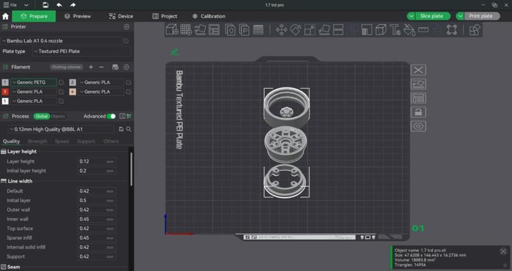Image resolution: width=512 pixels, height=271 pixels.
Task: Open the Plate type dropdown
Action: 81,51
